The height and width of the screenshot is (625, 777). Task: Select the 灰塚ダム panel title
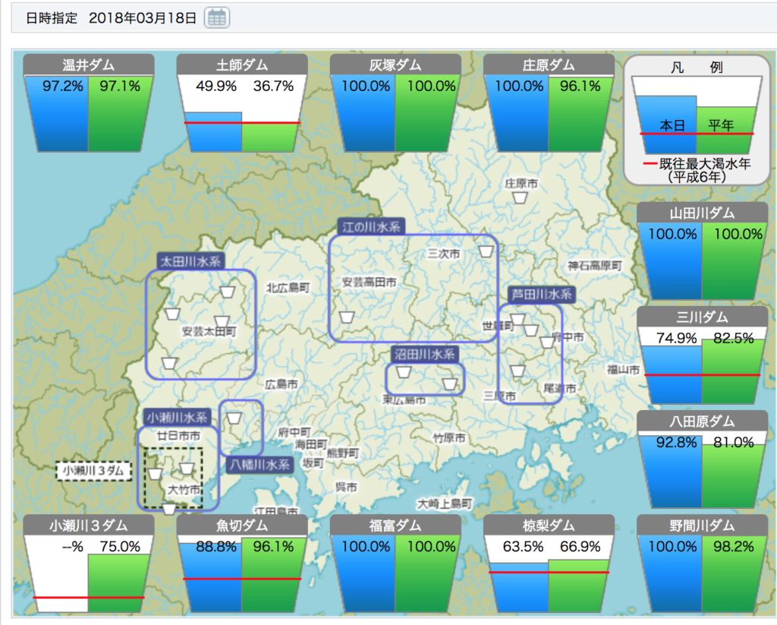pos(395,65)
